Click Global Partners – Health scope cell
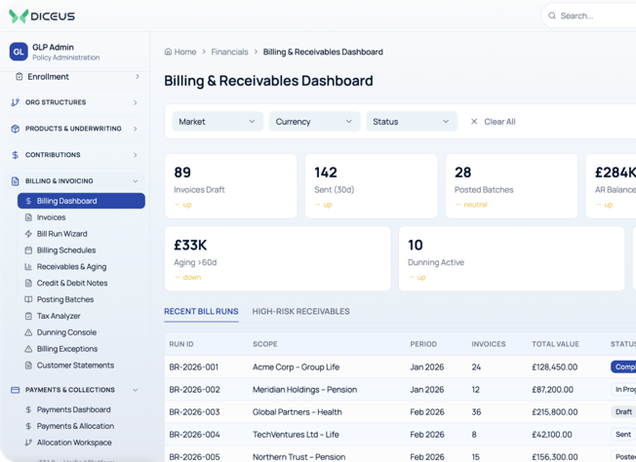Viewport: 636px width, 462px height. pos(298,412)
